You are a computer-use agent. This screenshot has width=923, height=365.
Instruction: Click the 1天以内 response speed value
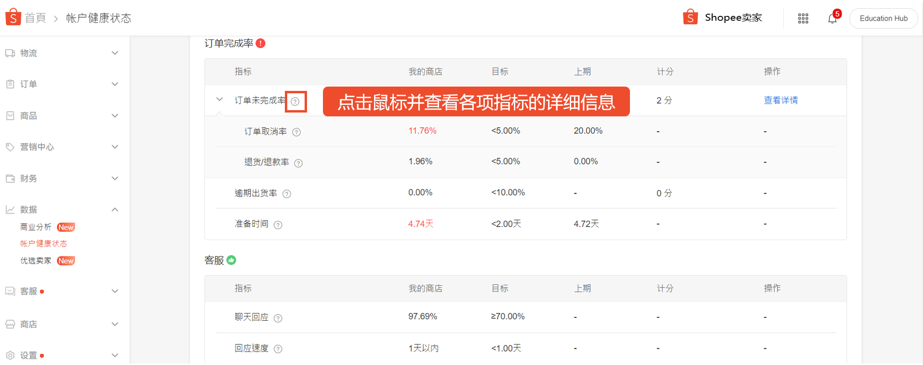(x=424, y=348)
